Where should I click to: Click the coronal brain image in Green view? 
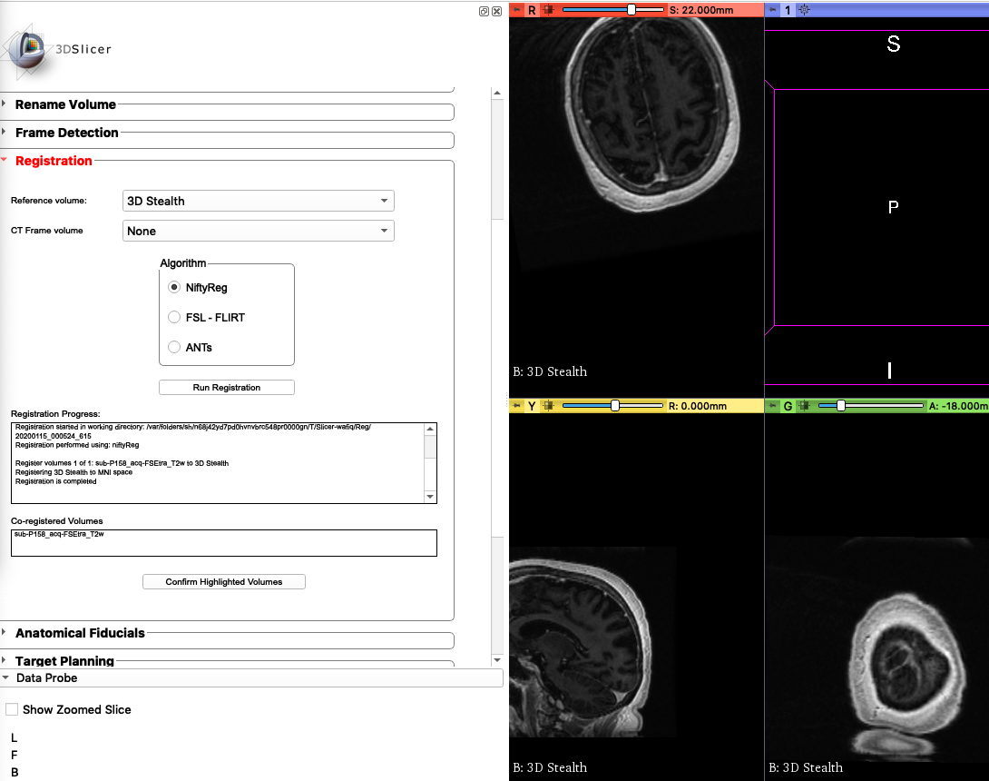pos(907,663)
